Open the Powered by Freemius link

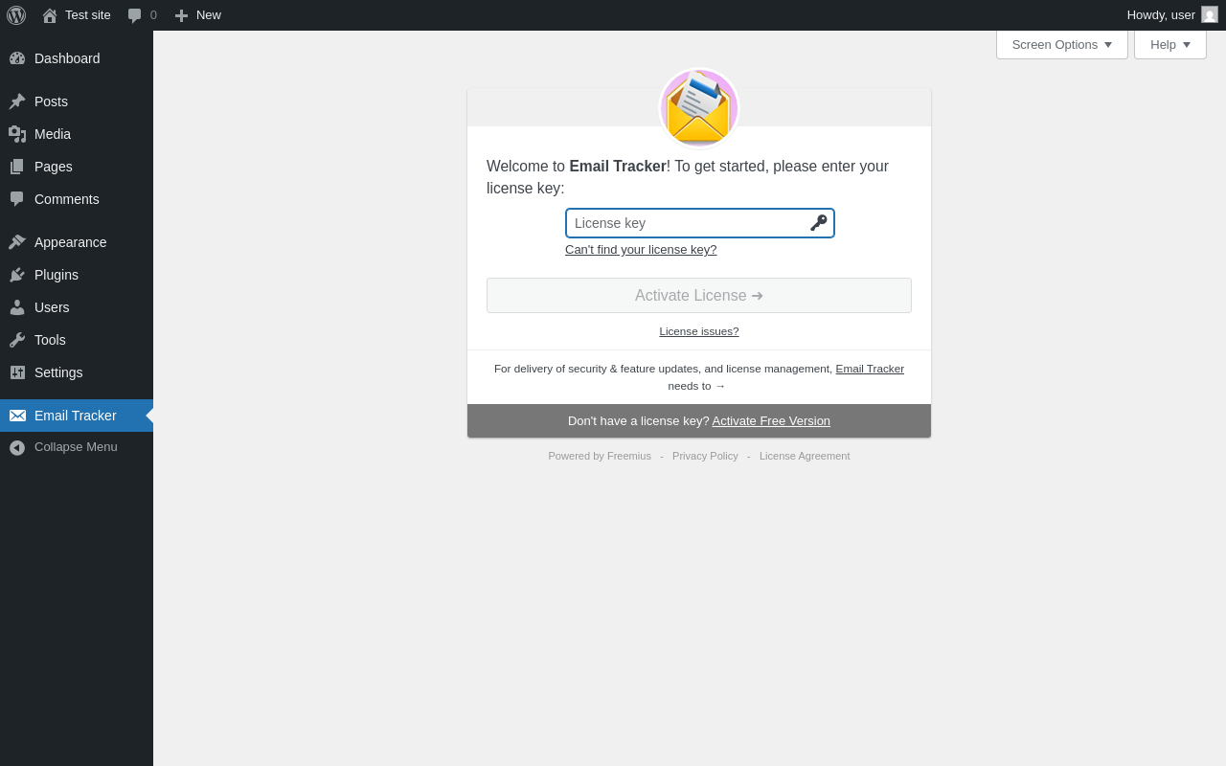click(600, 456)
